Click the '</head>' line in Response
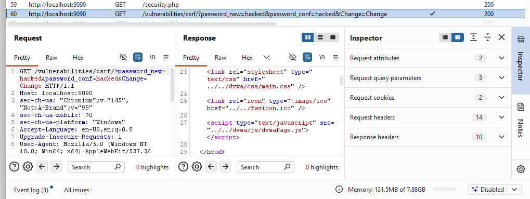 (x=212, y=152)
